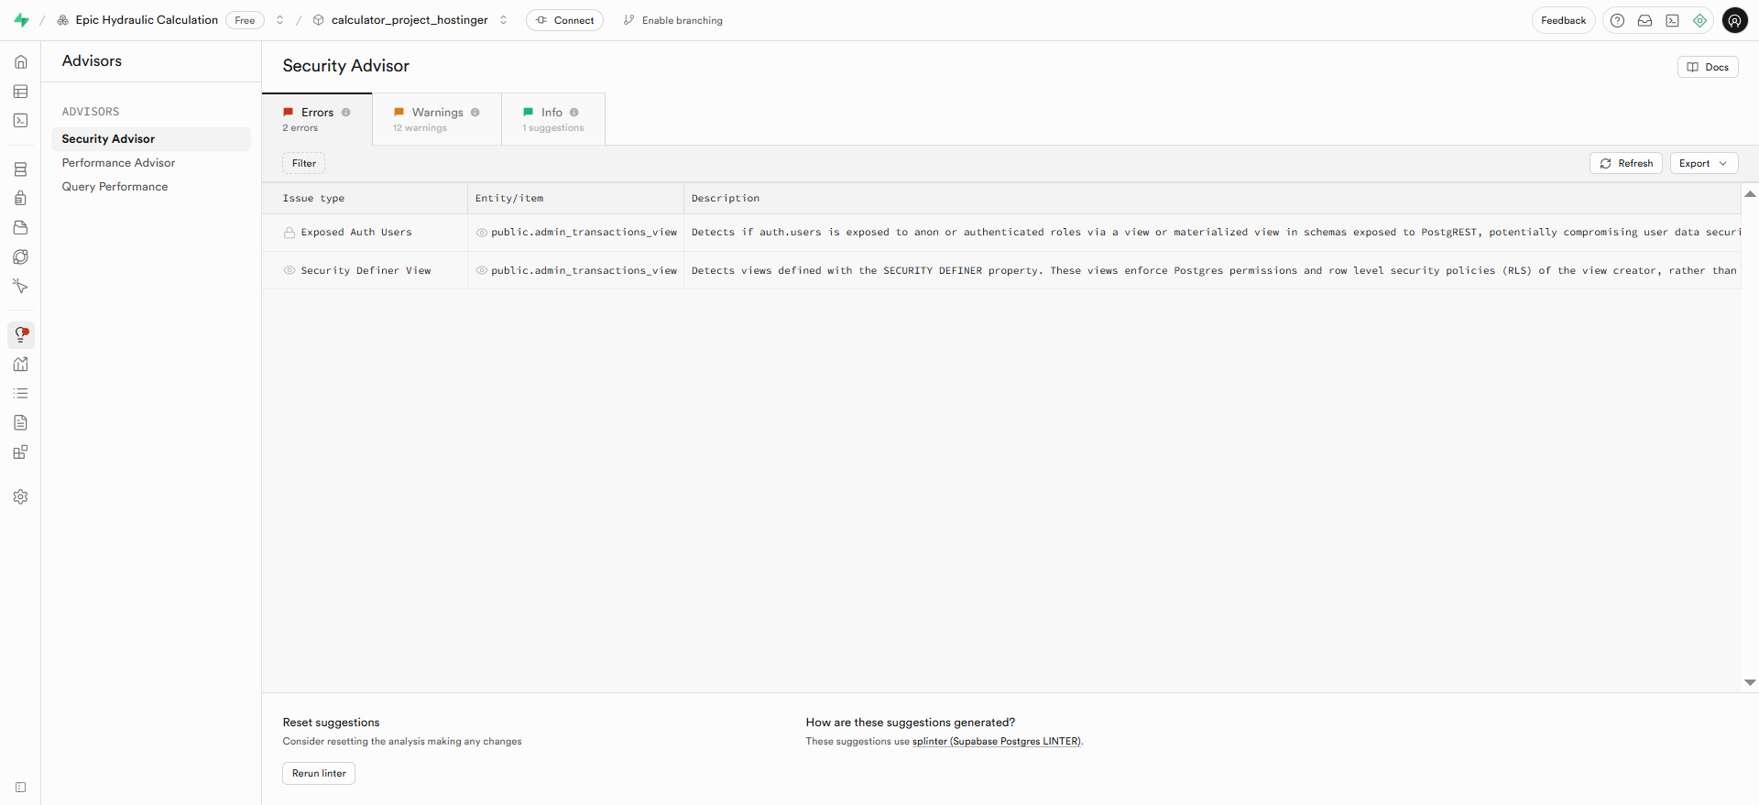Click the info icon beside Errors
The image size is (1759, 805).
[x=346, y=113]
